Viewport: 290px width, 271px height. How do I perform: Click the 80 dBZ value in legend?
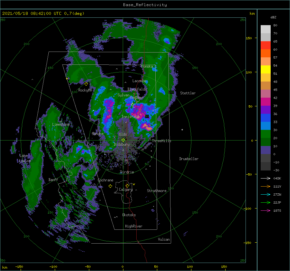[x=275, y=25]
